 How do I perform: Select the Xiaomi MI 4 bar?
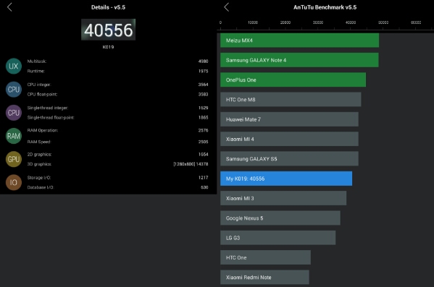(x=289, y=139)
